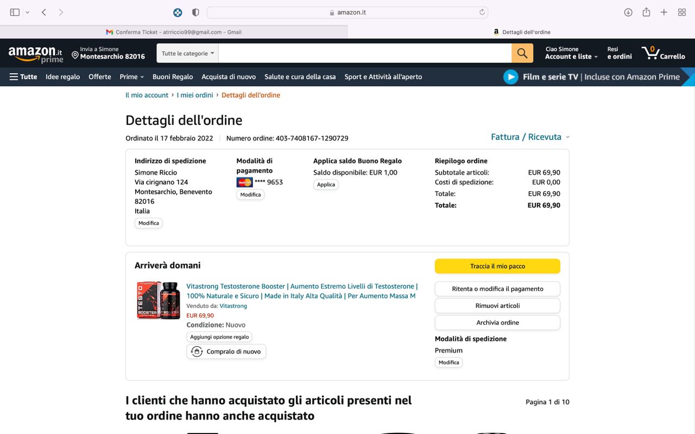Open the Prime navigation dropdown
This screenshot has width=695, height=434.
[x=132, y=76]
